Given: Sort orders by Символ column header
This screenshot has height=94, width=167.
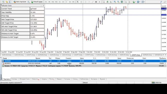Looking at the screenshot, I should point(68,58).
